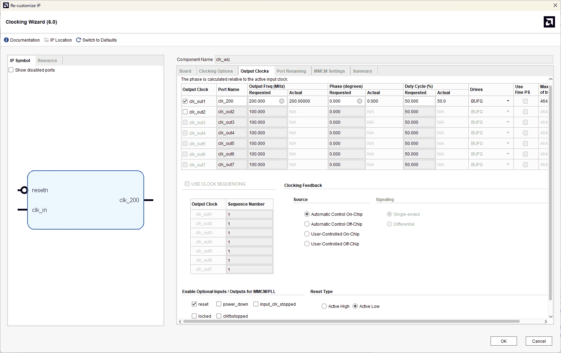Click Switch to Defaults refresh icon
Viewport: 561px width, 353px height.
point(79,40)
